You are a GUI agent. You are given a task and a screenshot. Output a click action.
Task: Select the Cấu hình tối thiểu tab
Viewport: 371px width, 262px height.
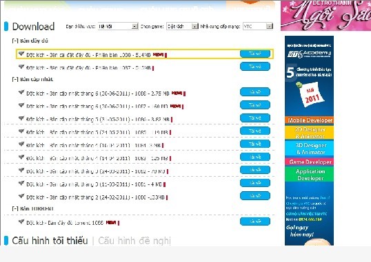pyautogui.click(x=50, y=241)
